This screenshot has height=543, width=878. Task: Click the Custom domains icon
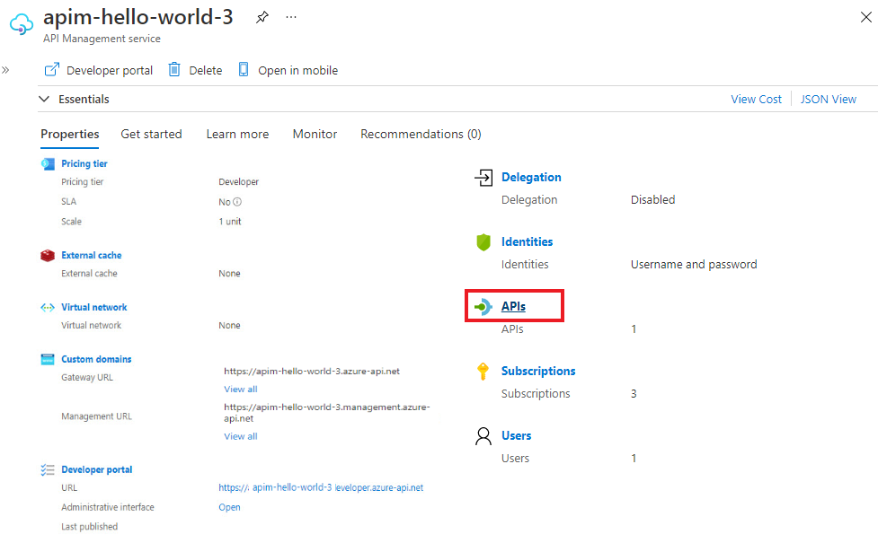(x=48, y=359)
